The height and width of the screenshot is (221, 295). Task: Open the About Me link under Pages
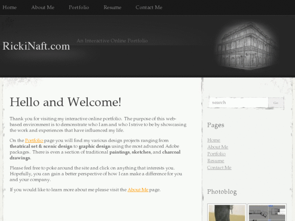[217, 147]
